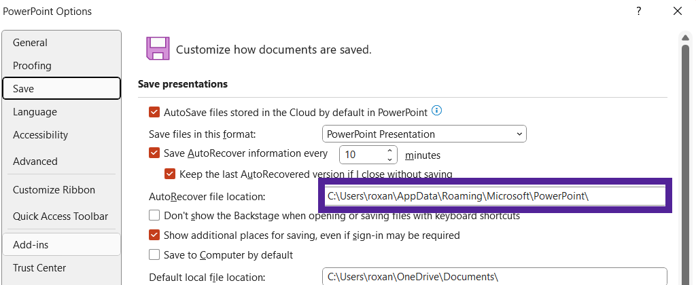This screenshot has width=696, height=285.
Task: Go to the Quick Access Toolbar category
Action: [60, 216]
